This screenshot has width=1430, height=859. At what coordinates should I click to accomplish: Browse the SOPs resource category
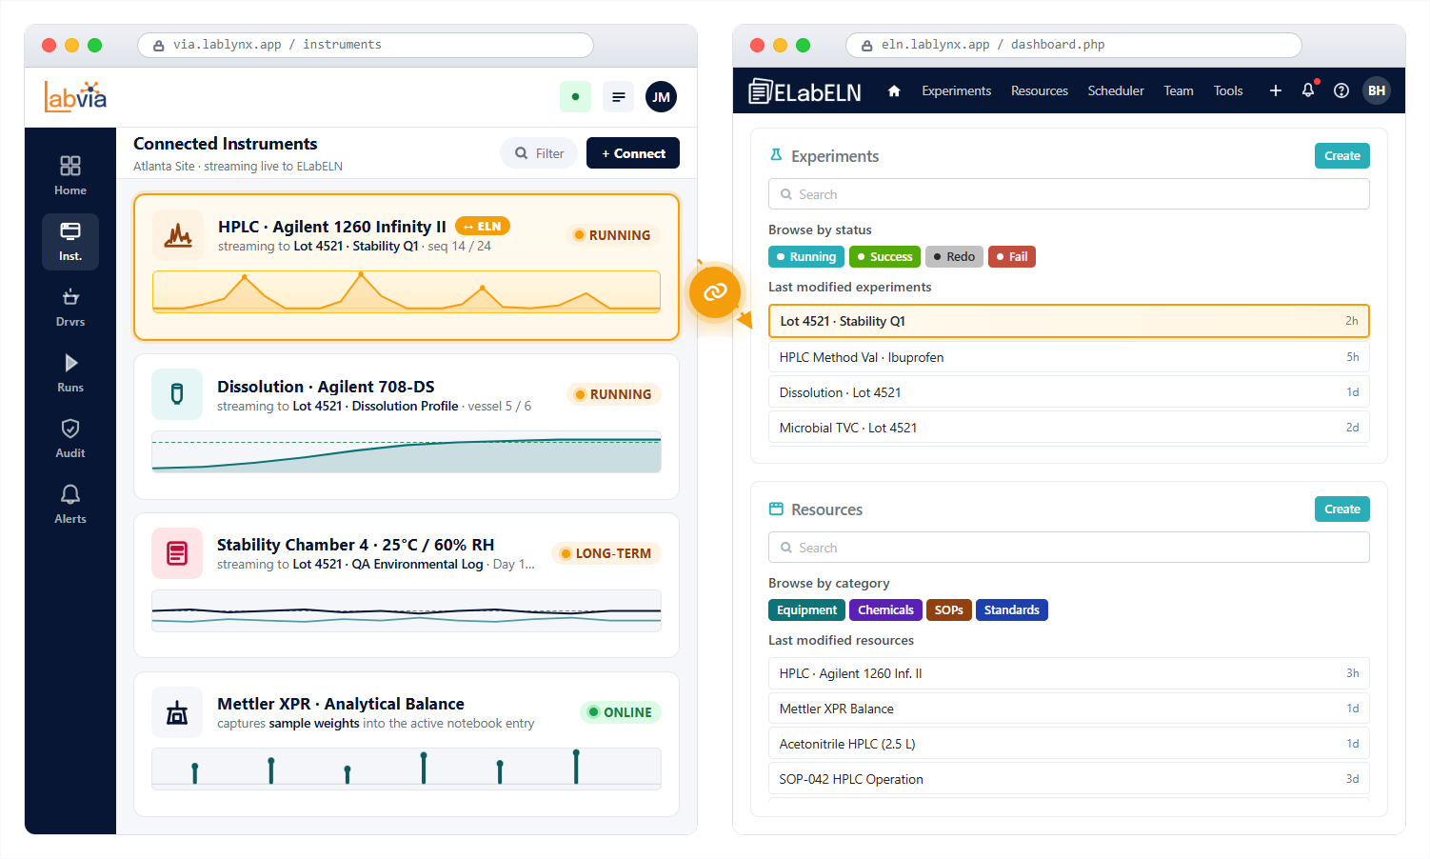[949, 609]
